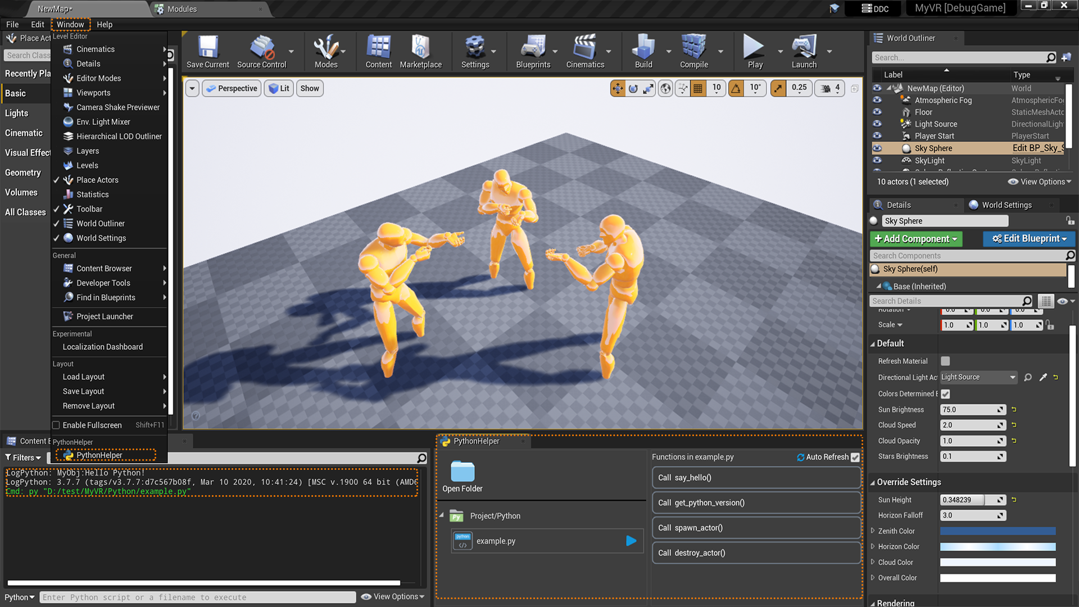Image resolution: width=1079 pixels, height=607 pixels.
Task: Click the Python script command input field
Action: pyautogui.click(x=198, y=597)
